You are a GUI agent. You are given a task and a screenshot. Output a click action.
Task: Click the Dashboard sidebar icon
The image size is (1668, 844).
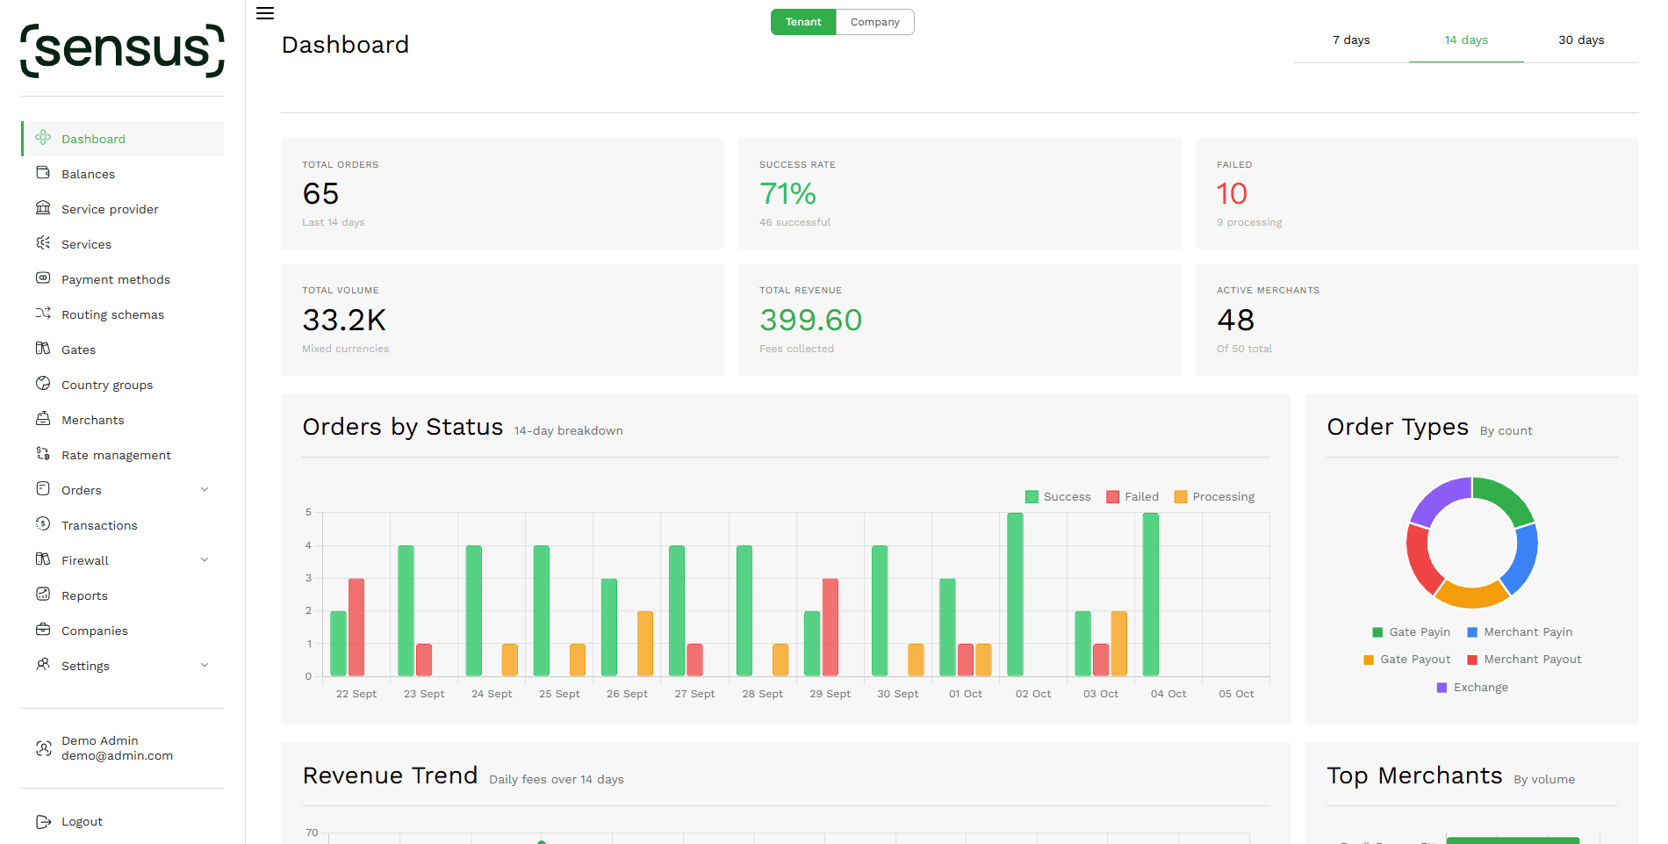[43, 138]
